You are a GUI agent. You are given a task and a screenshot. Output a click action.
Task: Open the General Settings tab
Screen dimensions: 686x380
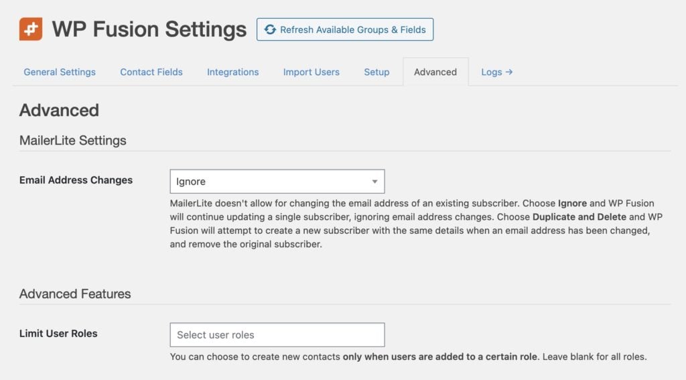(x=60, y=72)
